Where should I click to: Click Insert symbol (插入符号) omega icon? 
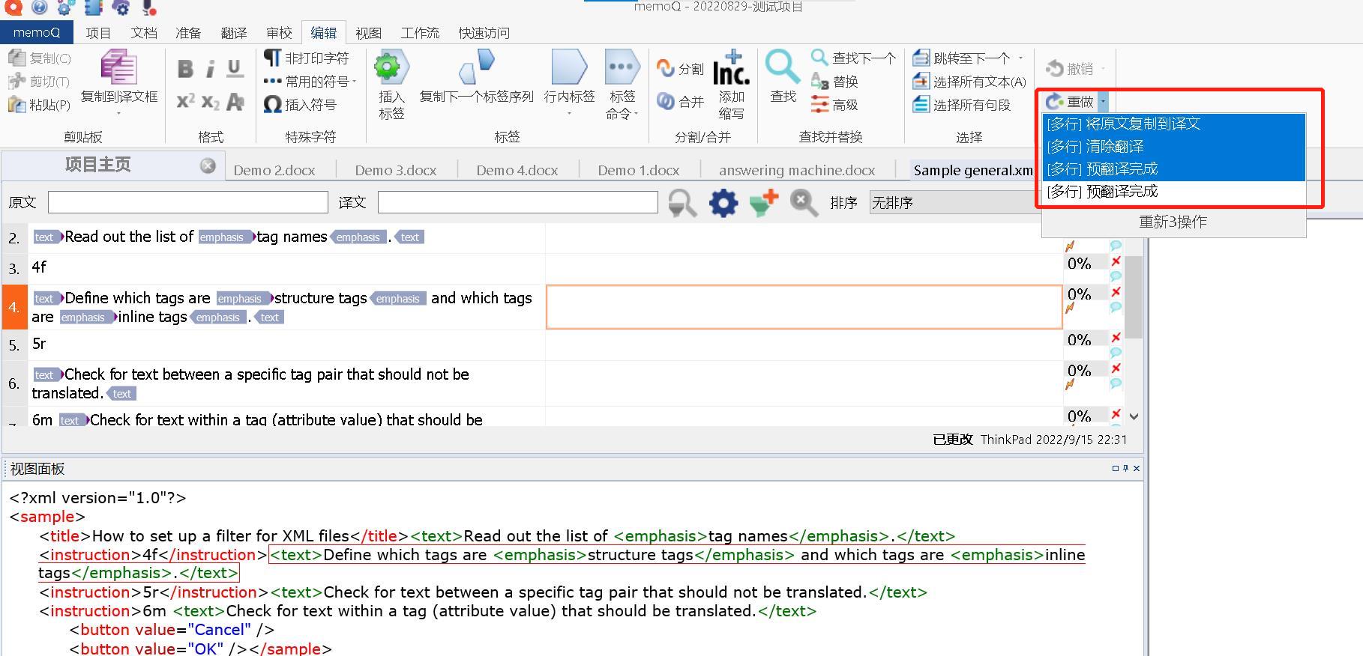click(x=272, y=104)
